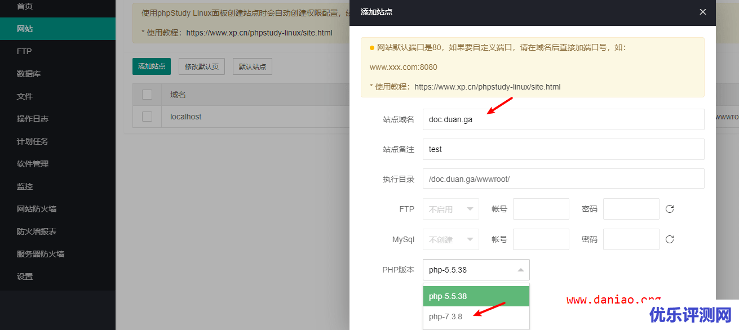Screen dimensions: 739x330
Task: Open 计划任务 in the sidebar
Action: click(29, 141)
